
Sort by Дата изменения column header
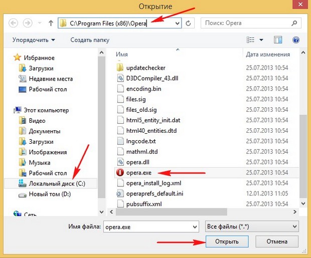[268, 54]
